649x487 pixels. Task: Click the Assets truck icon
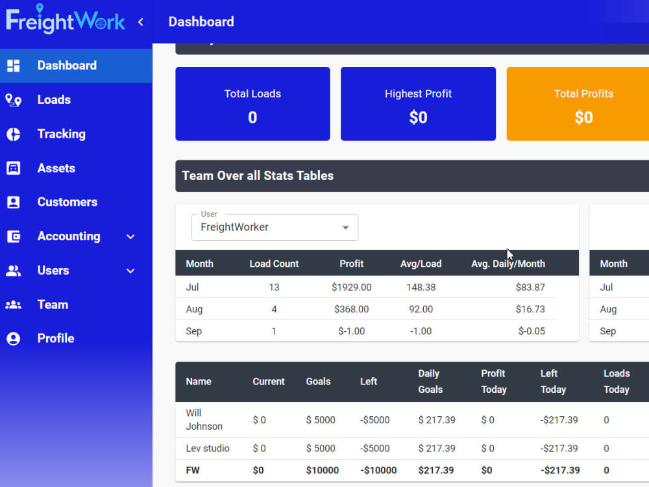[13, 168]
